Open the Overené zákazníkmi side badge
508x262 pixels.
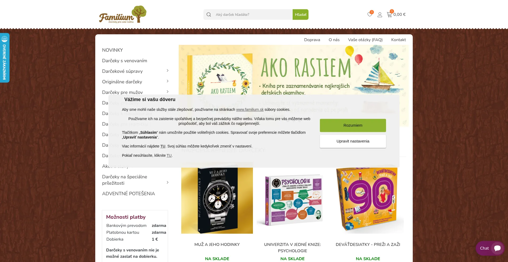pyautogui.click(x=4, y=58)
